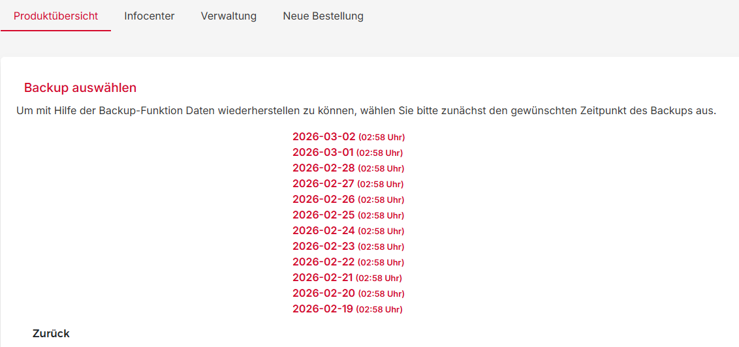Click the 2026-02-25 backup date
This screenshot has width=739, height=347.
[324, 215]
